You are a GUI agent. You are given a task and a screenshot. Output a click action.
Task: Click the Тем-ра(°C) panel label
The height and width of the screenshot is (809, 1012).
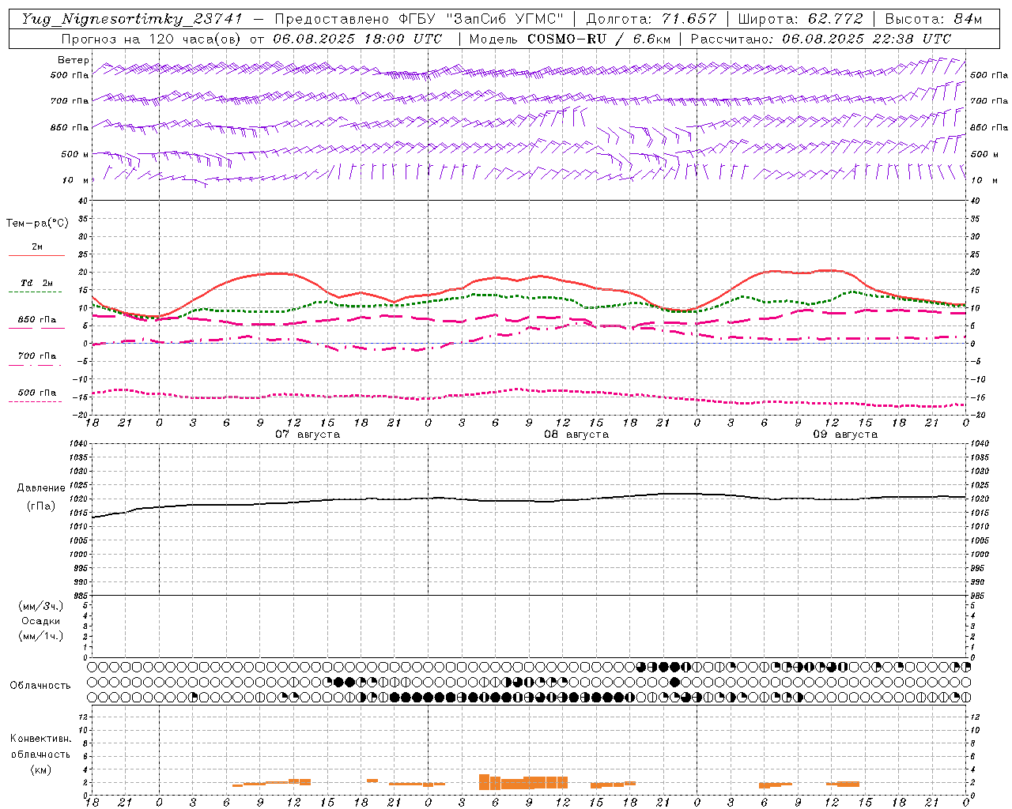[37, 224]
